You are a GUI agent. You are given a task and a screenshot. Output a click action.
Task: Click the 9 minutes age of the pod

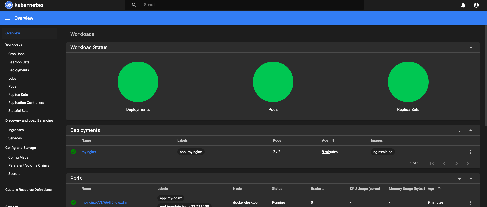click(435, 202)
